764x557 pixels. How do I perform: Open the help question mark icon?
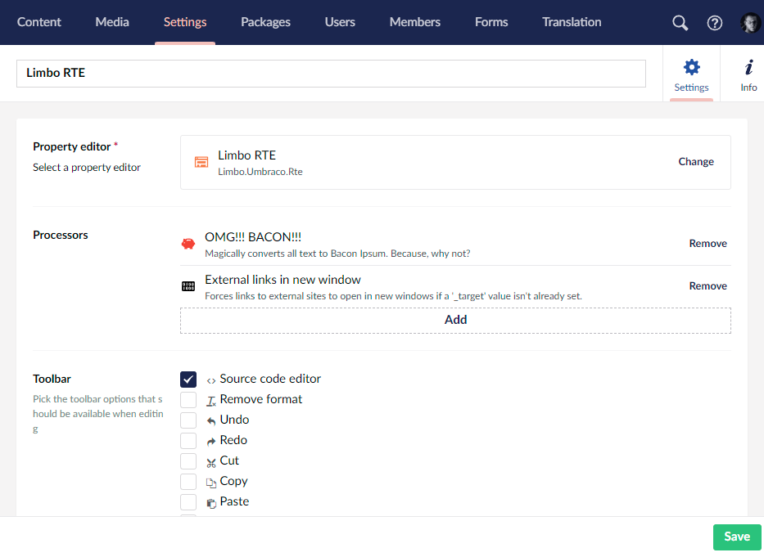pos(714,22)
